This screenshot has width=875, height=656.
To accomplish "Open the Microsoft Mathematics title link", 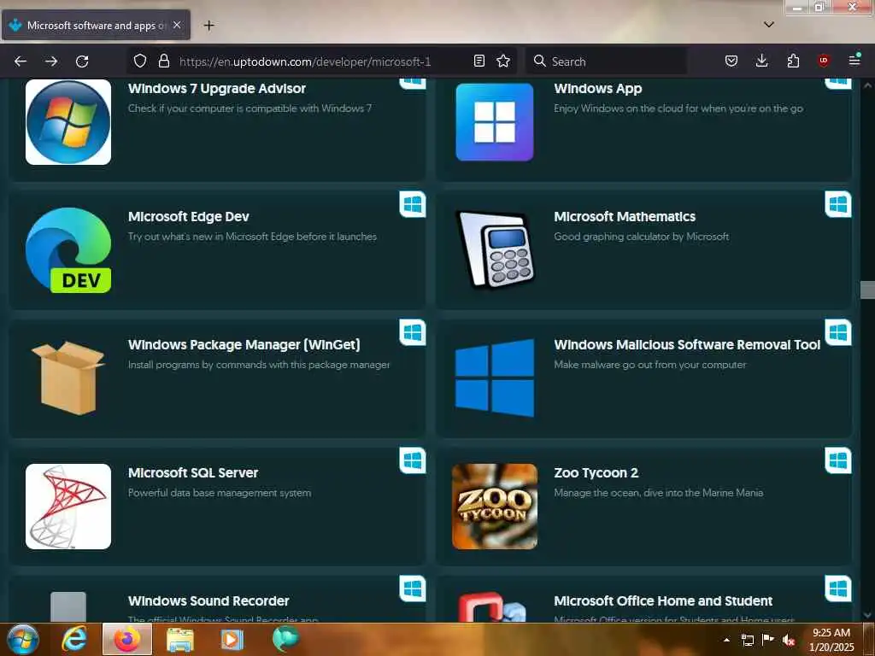I will coord(625,216).
